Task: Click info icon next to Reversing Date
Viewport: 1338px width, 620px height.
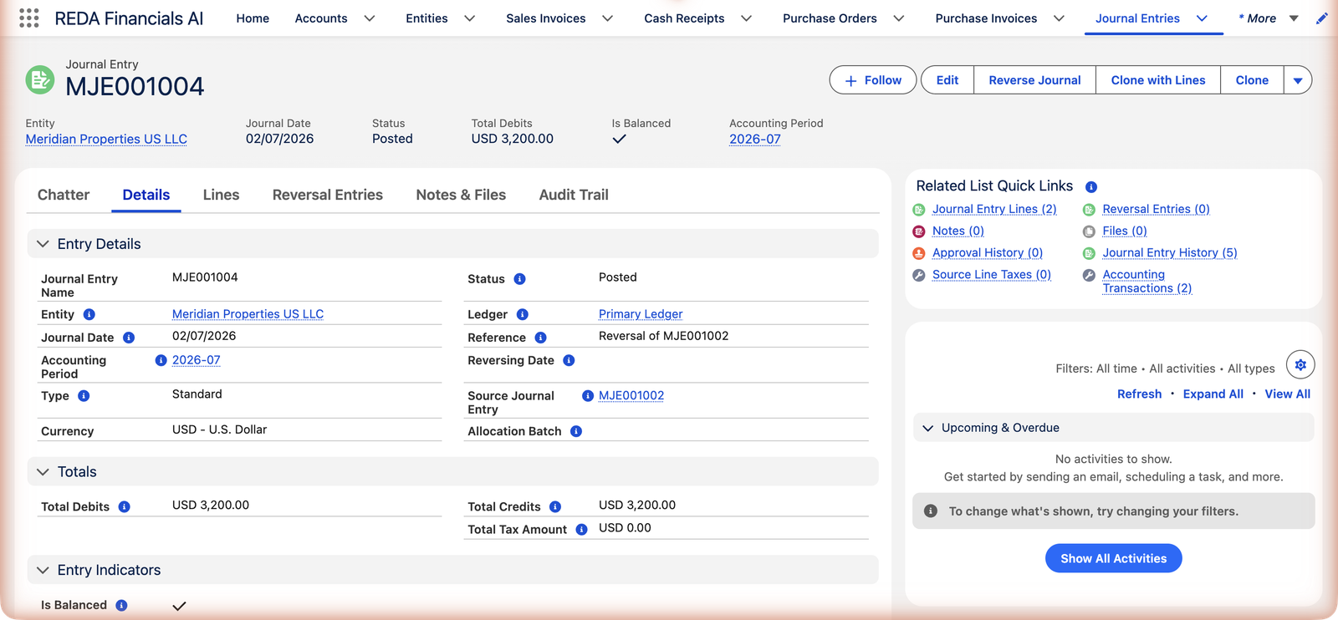Action: [x=569, y=360]
